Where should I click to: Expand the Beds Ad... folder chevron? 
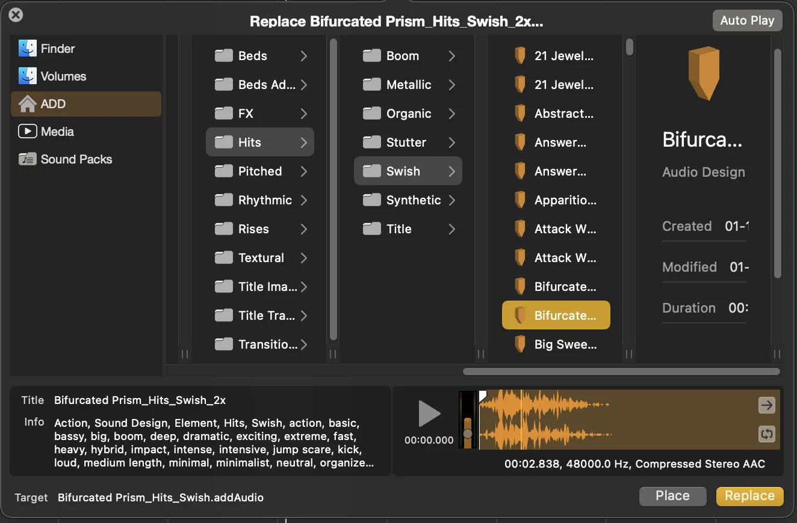(304, 85)
